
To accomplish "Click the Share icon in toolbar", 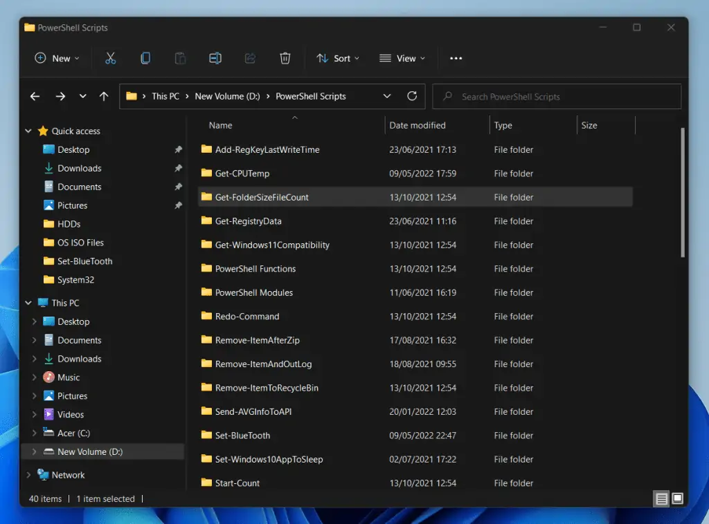I will tap(250, 58).
